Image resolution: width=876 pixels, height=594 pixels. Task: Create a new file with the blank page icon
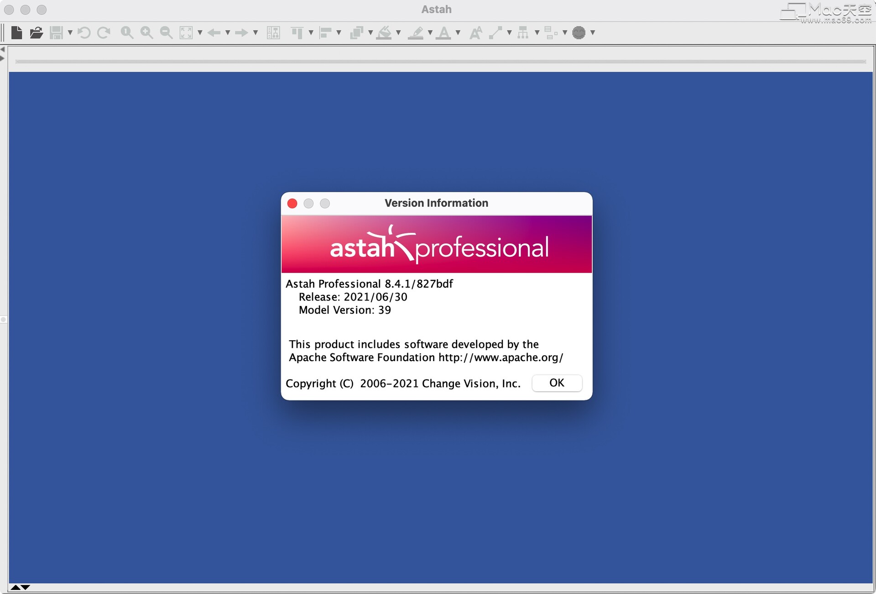click(17, 32)
